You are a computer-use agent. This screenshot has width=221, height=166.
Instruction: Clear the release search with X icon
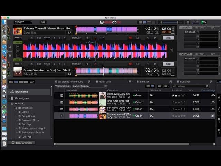click(x=207, y=86)
